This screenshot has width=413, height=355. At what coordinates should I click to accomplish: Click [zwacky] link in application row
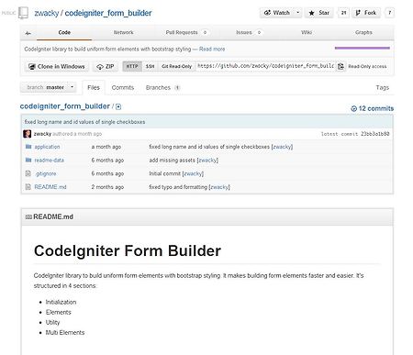[283, 147]
